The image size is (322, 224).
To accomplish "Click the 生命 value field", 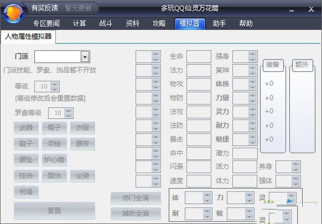I will (x=199, y=57).
